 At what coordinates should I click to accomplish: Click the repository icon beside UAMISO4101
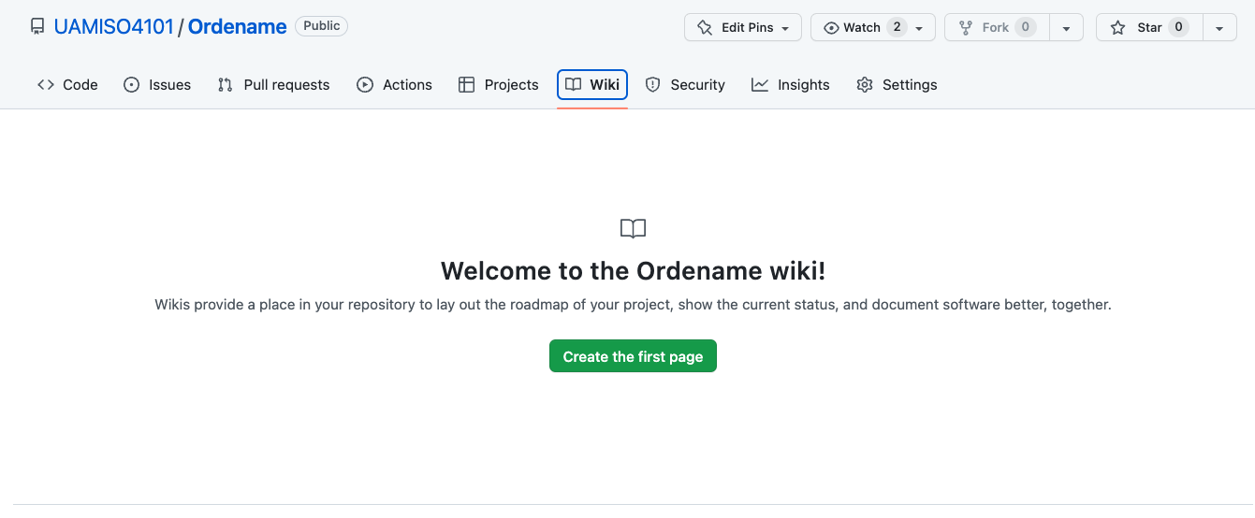tap(37, 27)
